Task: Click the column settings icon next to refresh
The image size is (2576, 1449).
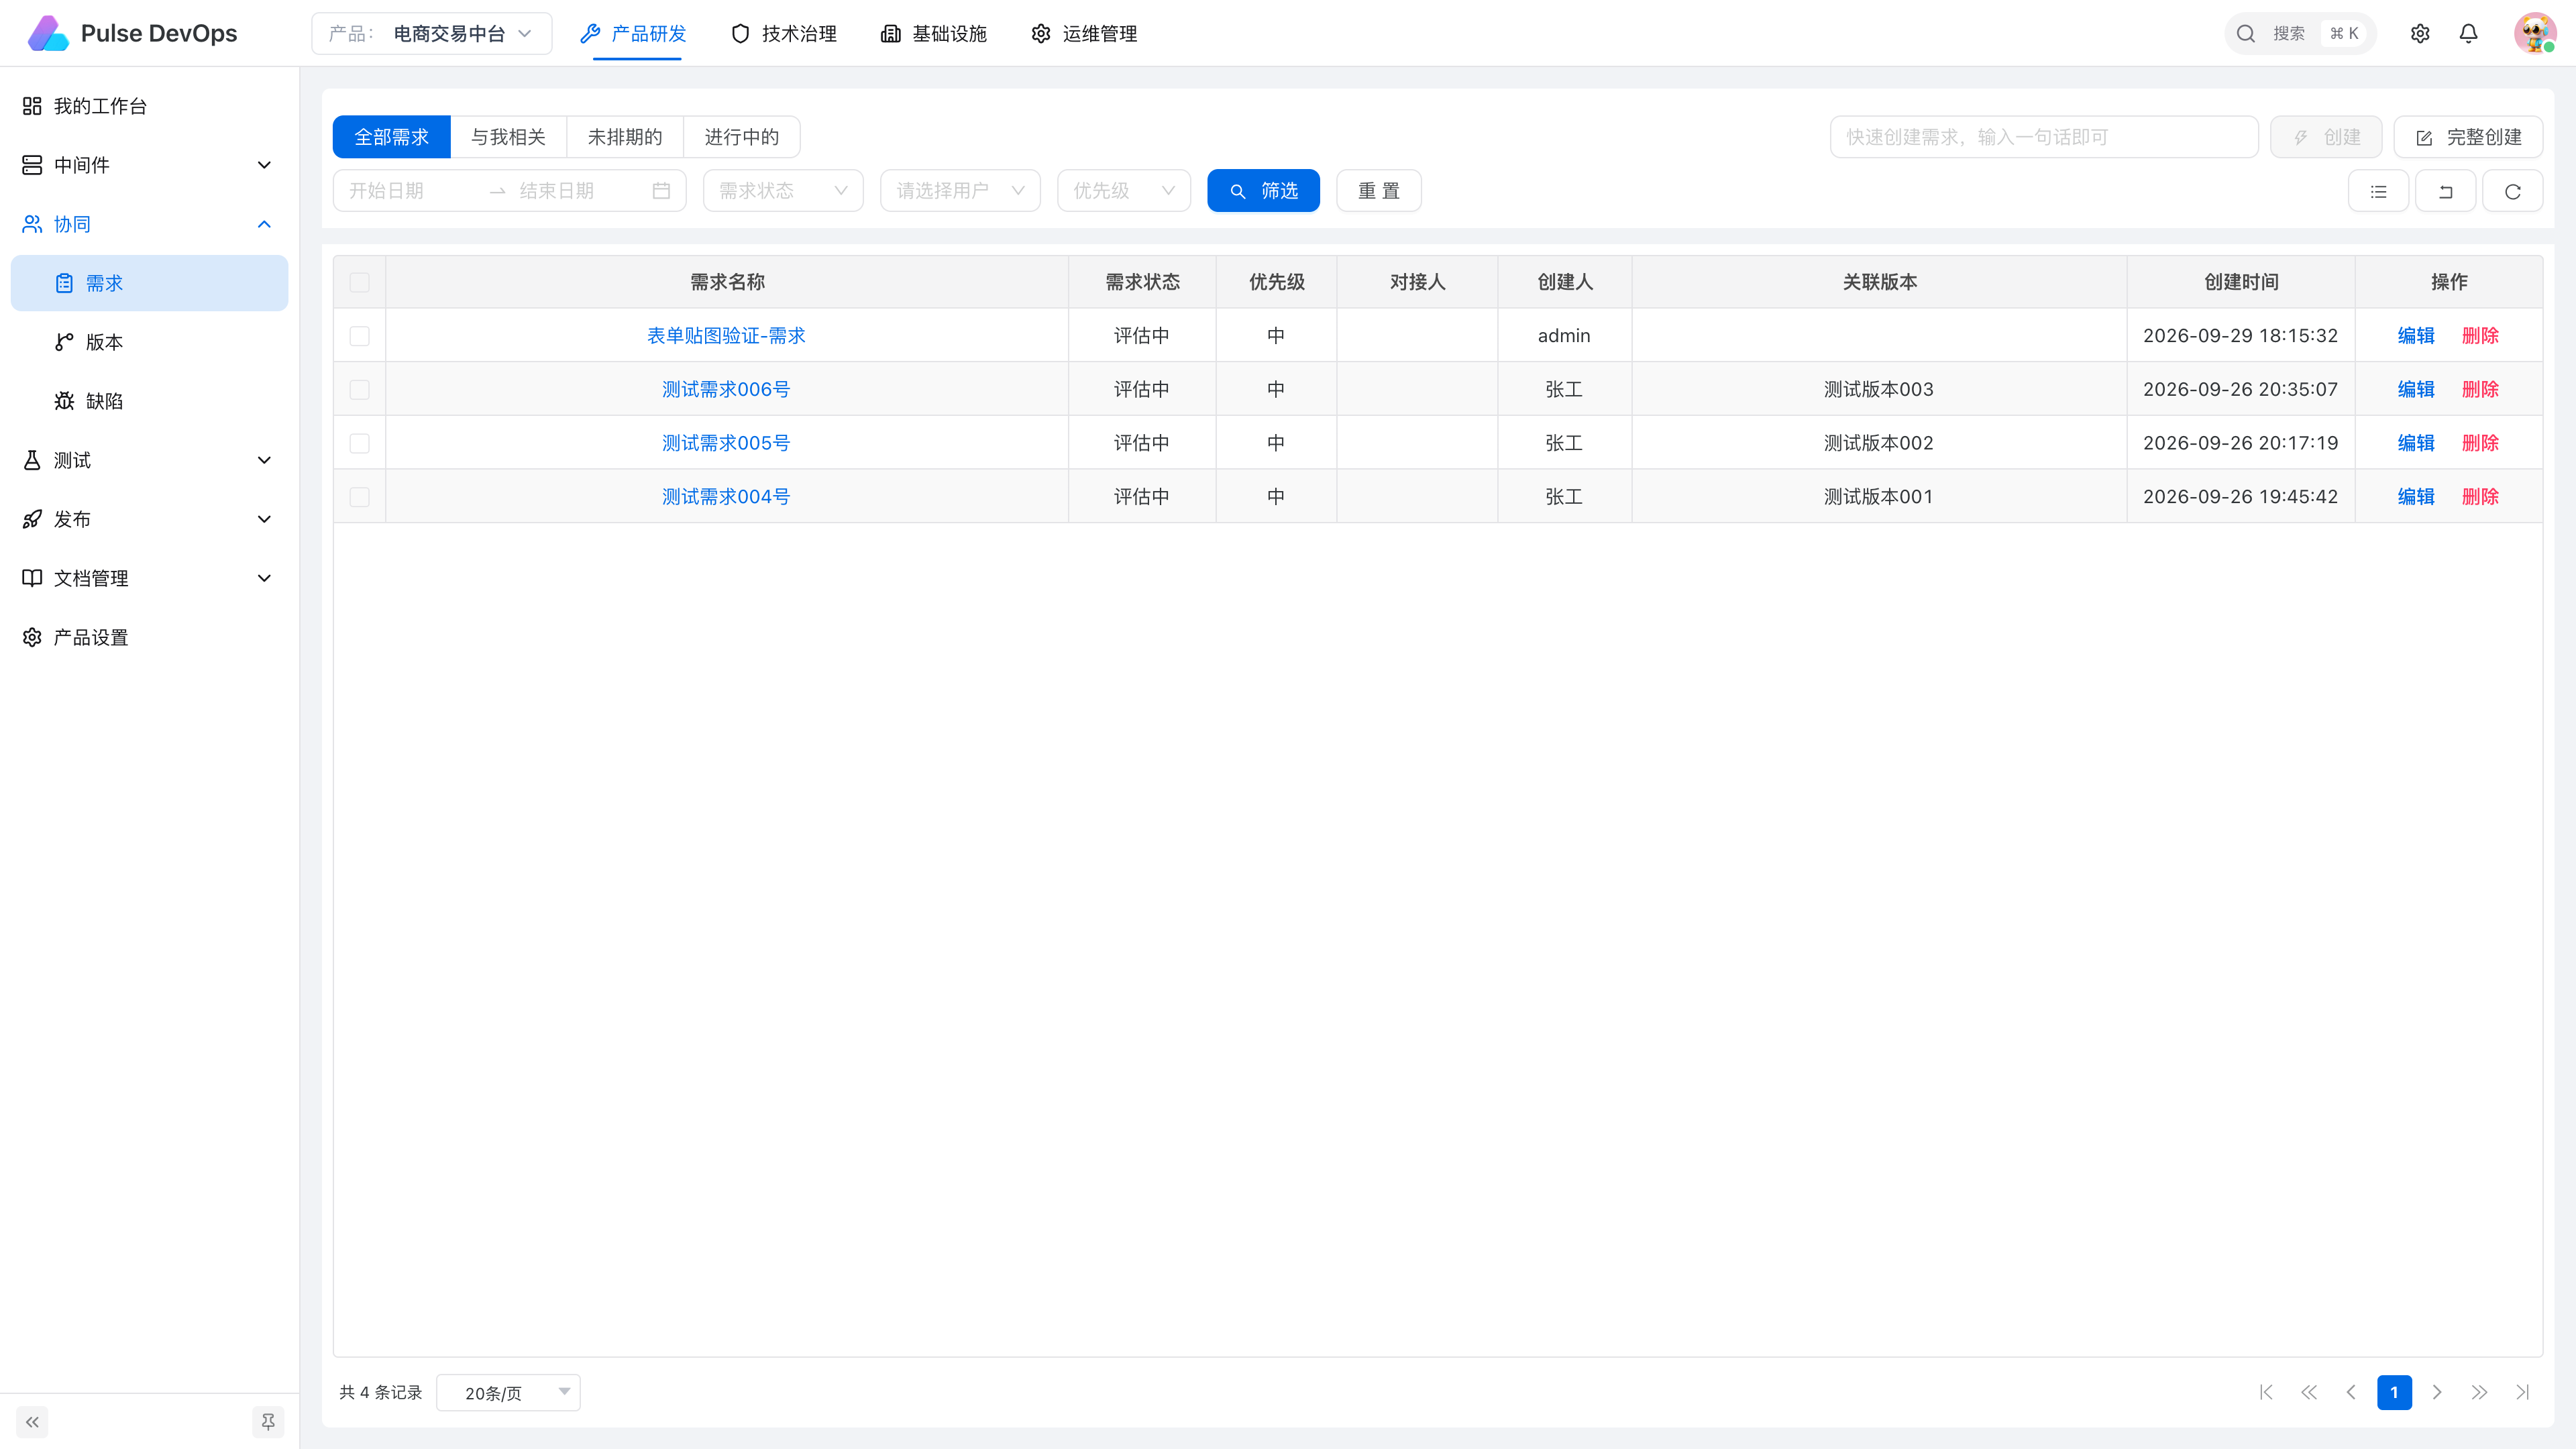Action: click(2445, 191)
